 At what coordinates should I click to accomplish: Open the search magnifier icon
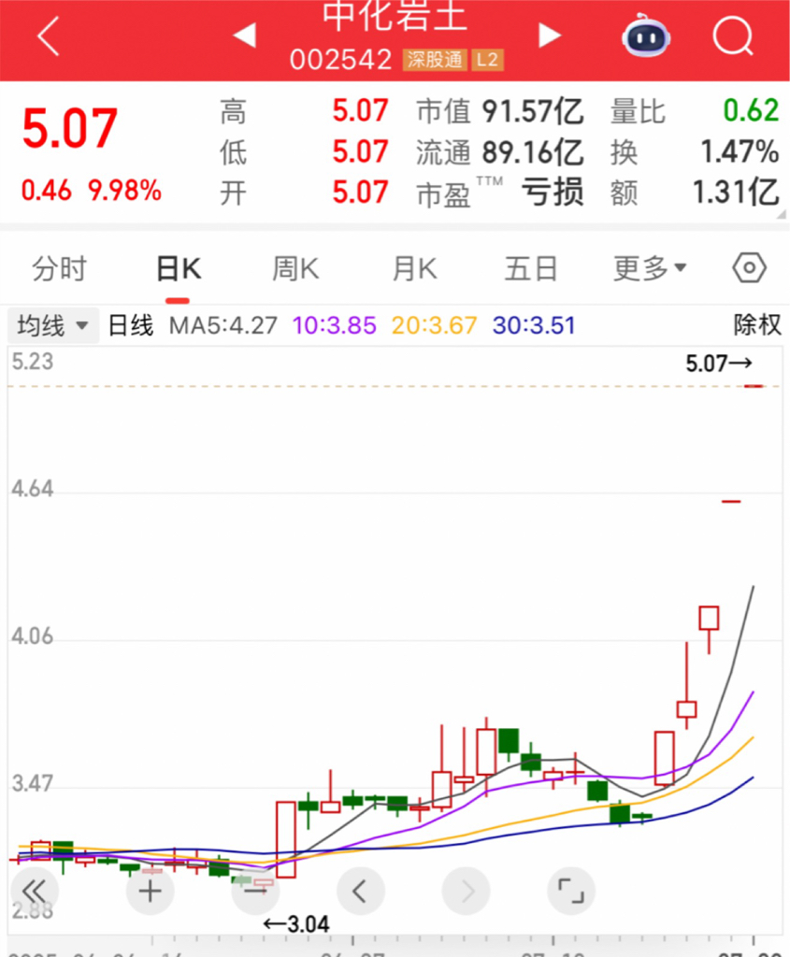(x=733, y=36)
